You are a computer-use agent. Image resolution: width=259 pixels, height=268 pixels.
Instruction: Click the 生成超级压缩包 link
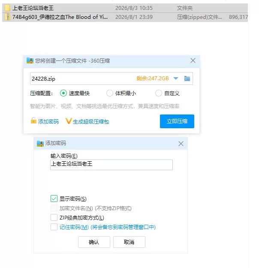91,121
